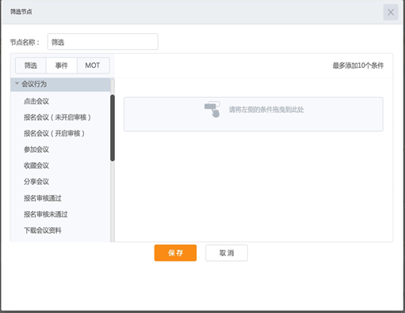This screenshot has width=405, height=313.
Task: Switch to the 筛选 tab
Action: coord(31,66)
